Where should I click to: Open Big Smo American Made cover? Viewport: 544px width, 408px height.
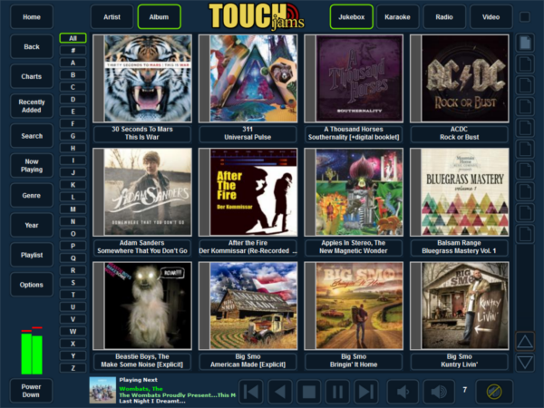click(248, 306)
